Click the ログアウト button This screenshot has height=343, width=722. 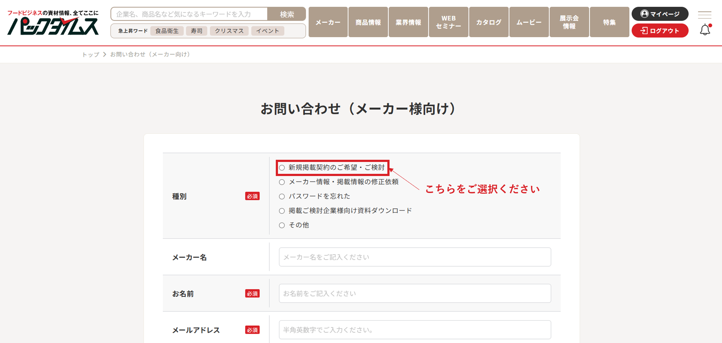(660, 31)
